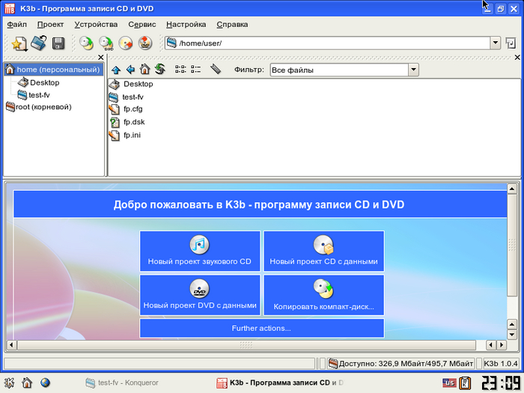Expand the /home/user/ path dropdown
This screenshot has width=524, height=393.
pos(495,43)
